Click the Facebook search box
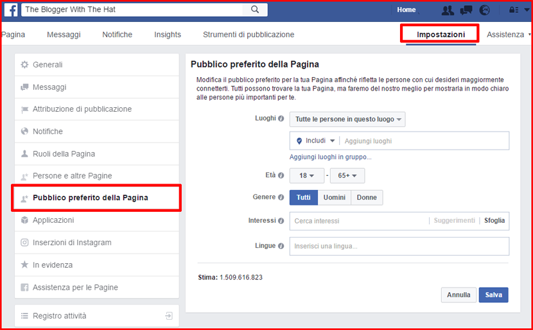The height and width of the screenshot is (330, 533). [x=132, y=10]
